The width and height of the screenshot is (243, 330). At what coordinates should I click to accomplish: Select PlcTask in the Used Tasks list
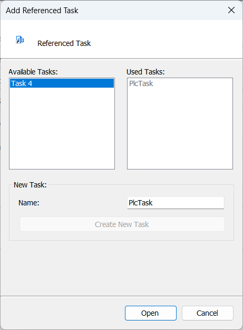point(141,83)
